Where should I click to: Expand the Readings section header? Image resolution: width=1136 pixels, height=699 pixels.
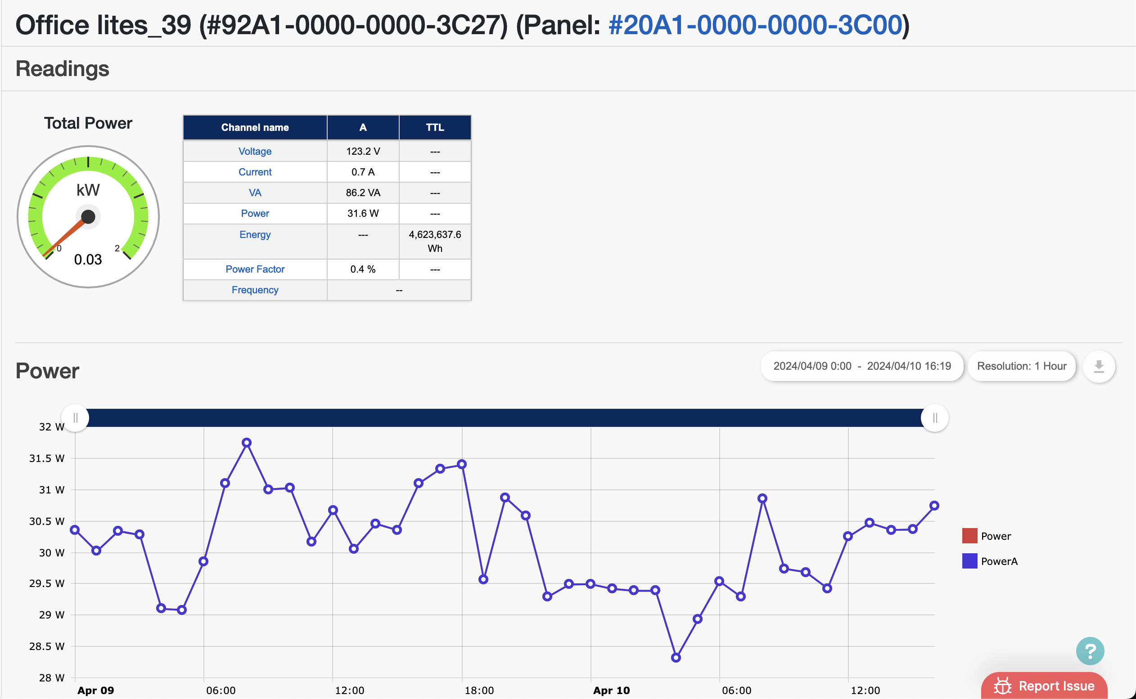pos(63,68)
